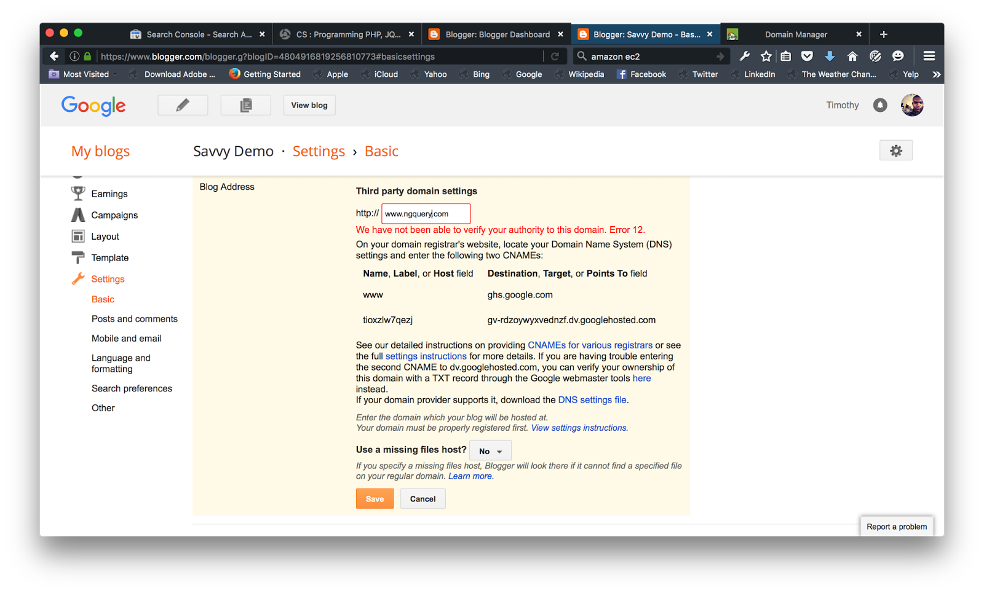Click the user profile avatar
The height and width of the screenshot is (593, 984).
tap(912, 105)
